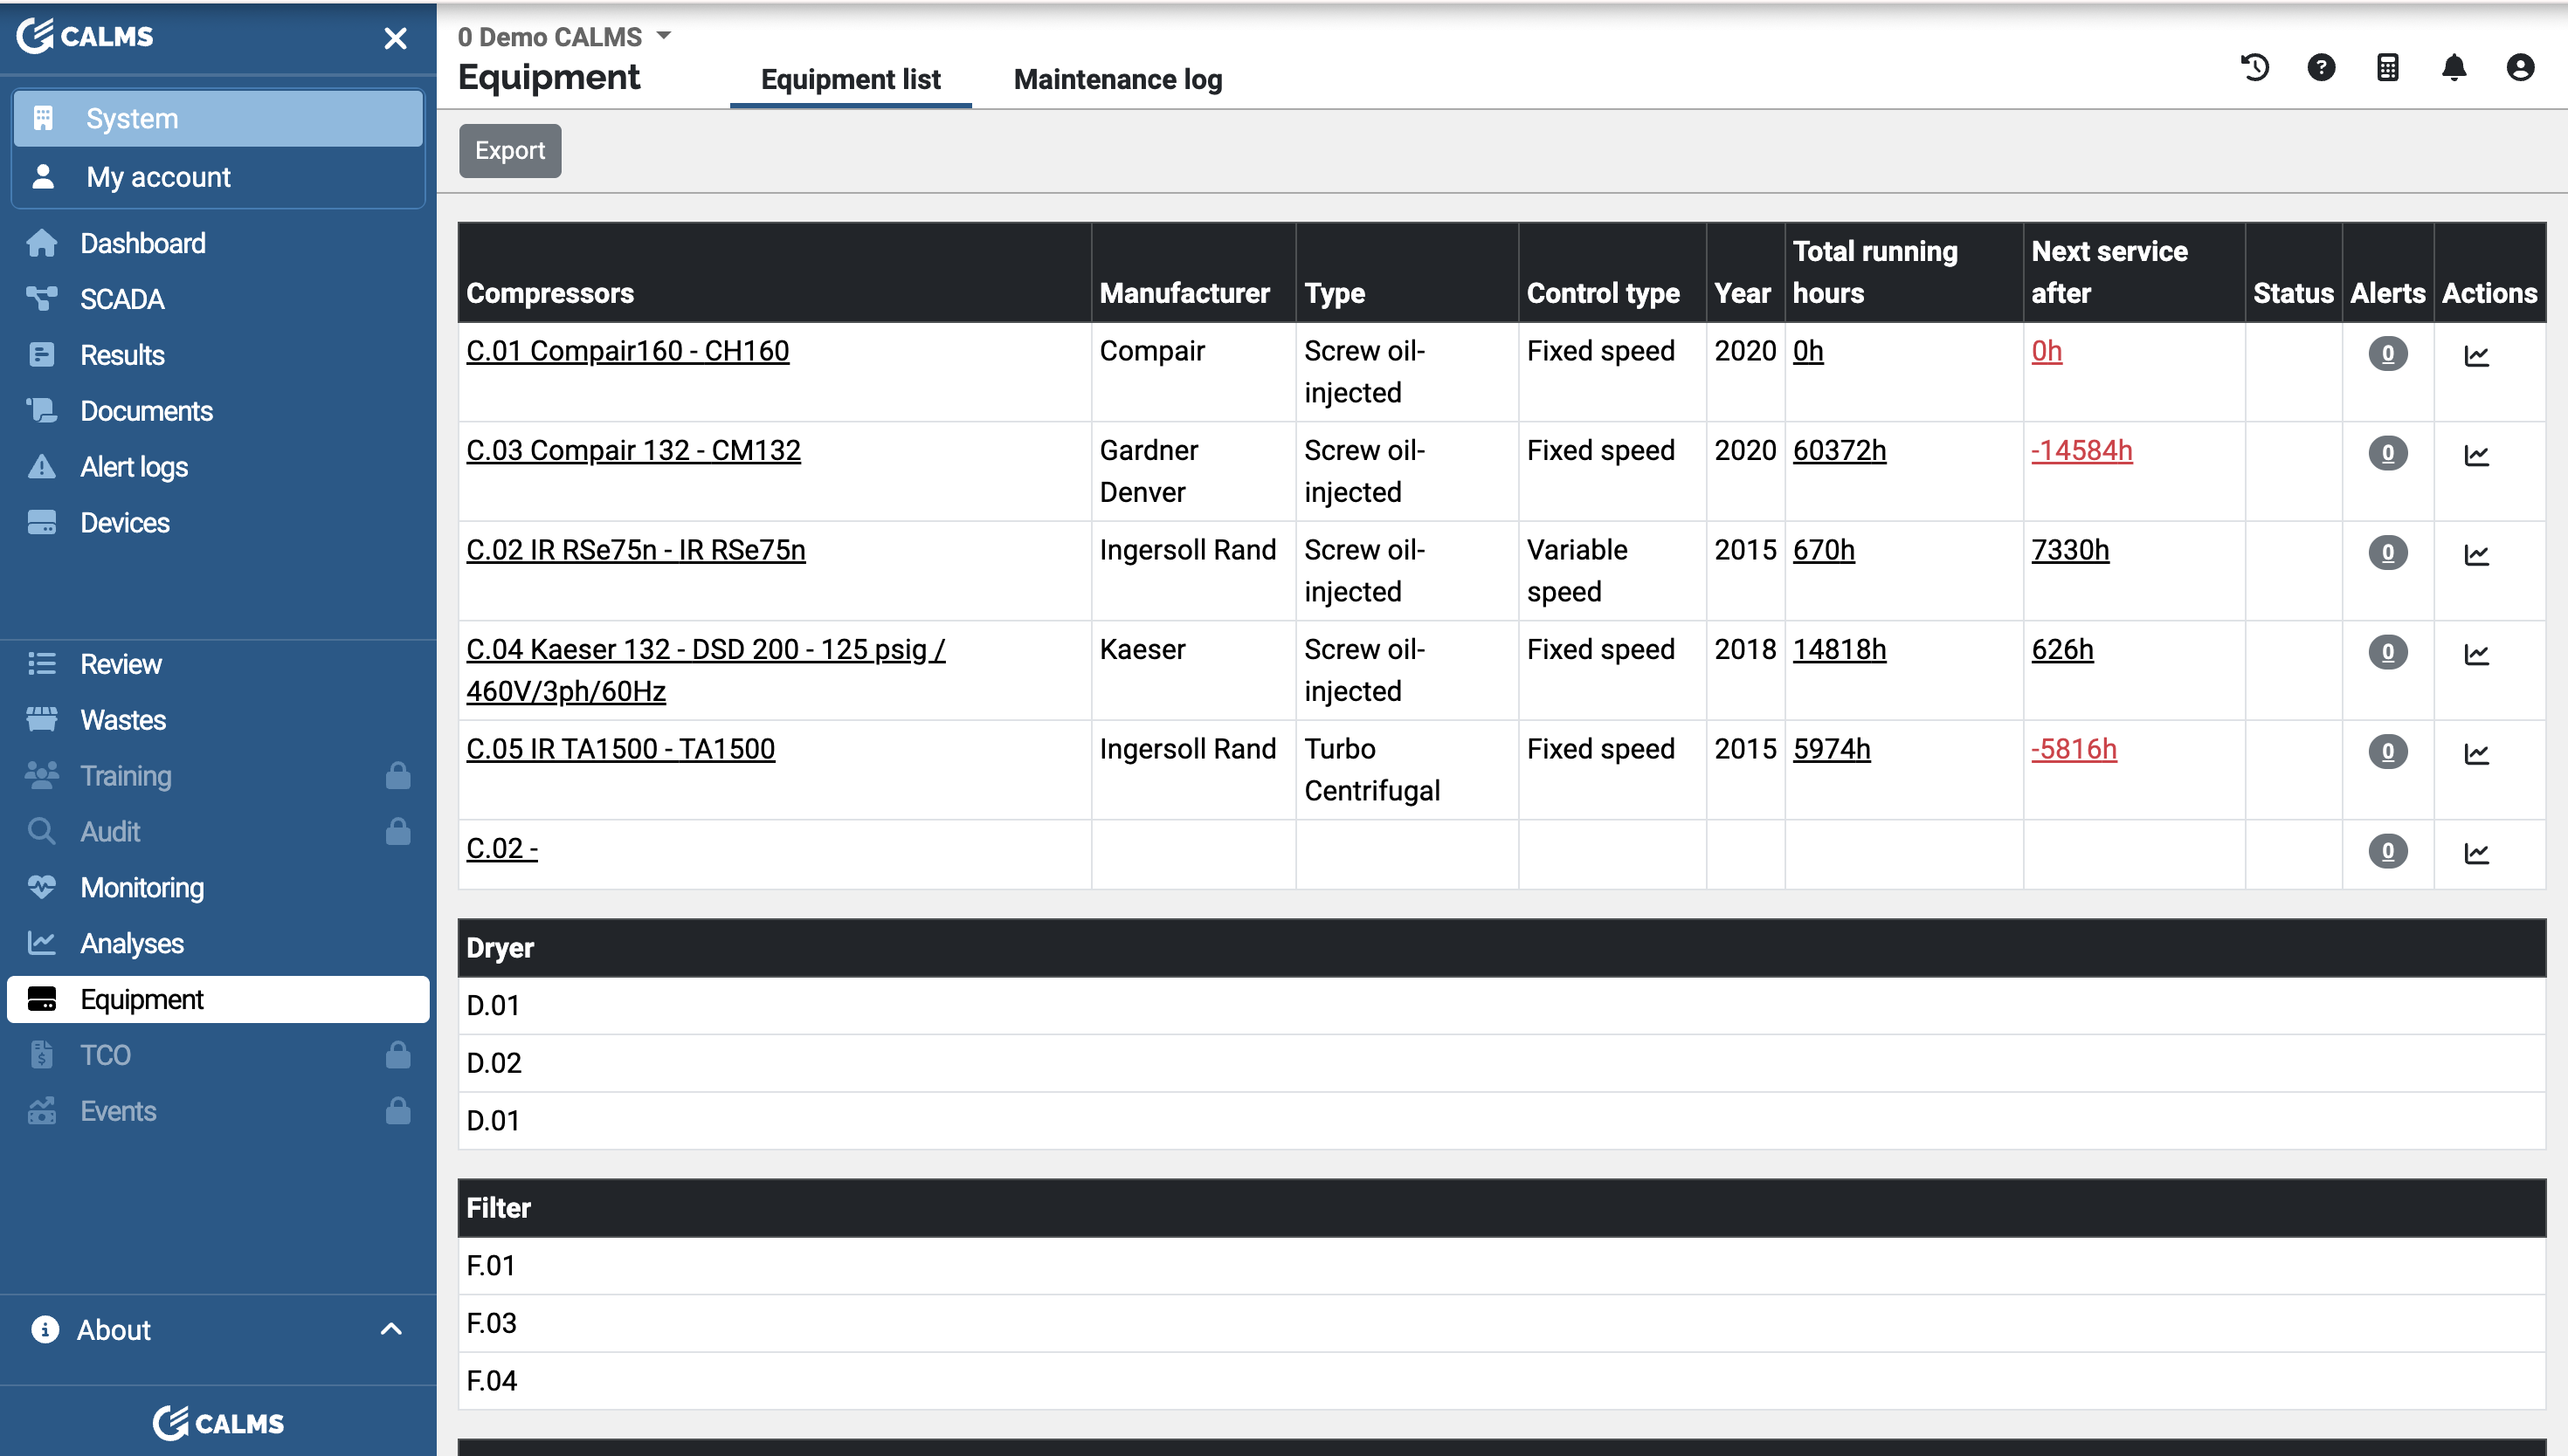Click the locked Events item
Viewport: 2568px width, 1456px height.
(218, 1111)
